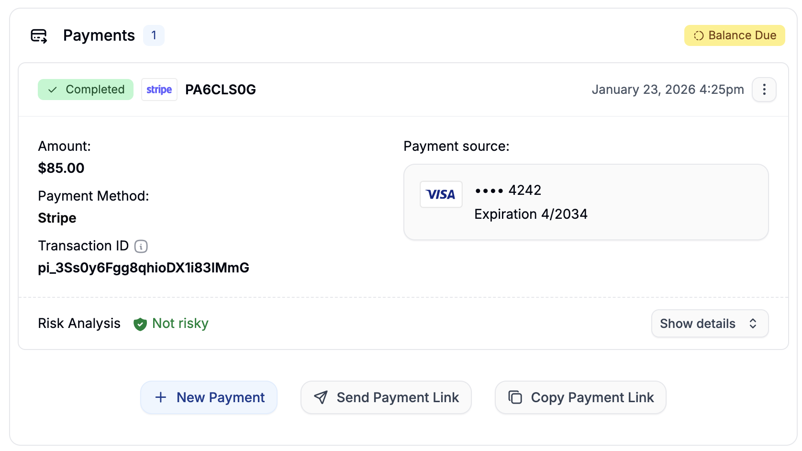
Task: Click the Send Payment Link button
Action: point(386,397)
